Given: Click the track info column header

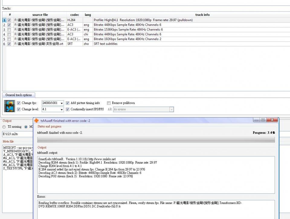Looking at the screenshot, I should coord(202,15).
